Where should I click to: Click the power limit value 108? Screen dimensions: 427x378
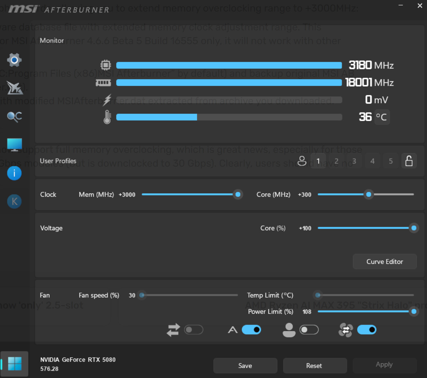click(307, 312)
